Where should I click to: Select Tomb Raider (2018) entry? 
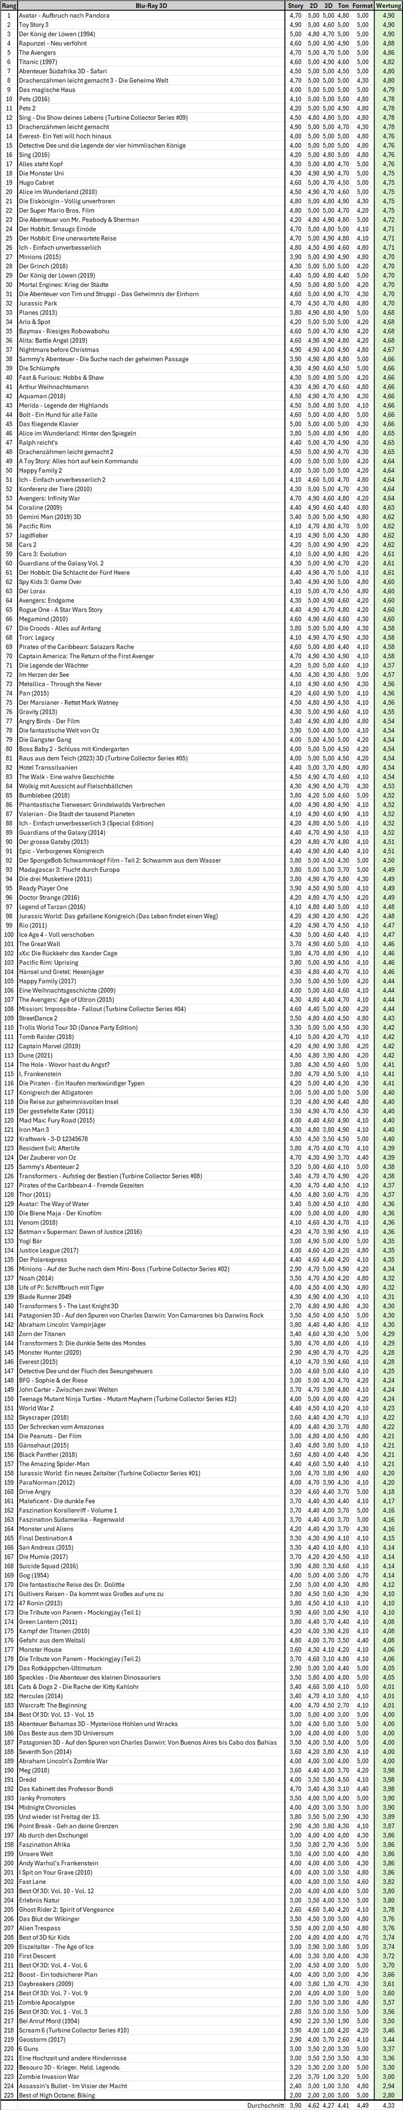click(x=46, y=1036)
